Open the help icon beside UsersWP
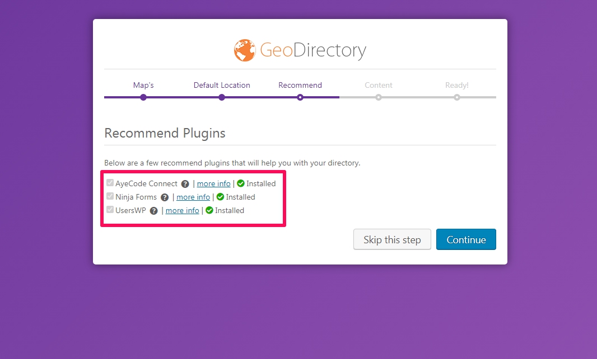 pyautogui.click(x=154, y=211)
